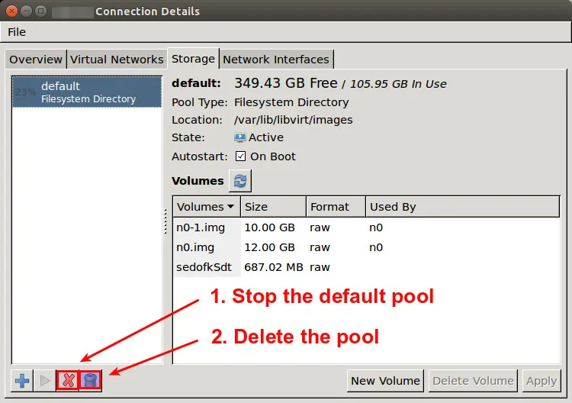This screenshot has width=572, height=403.
Task: Select the Storage tab
Action: (193, 59)
